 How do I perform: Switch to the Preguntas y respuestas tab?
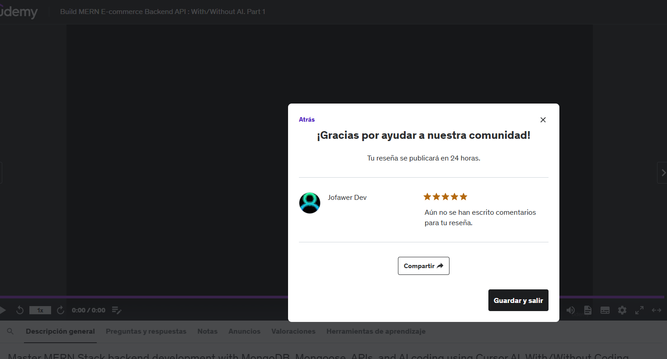tap(146, 331)
